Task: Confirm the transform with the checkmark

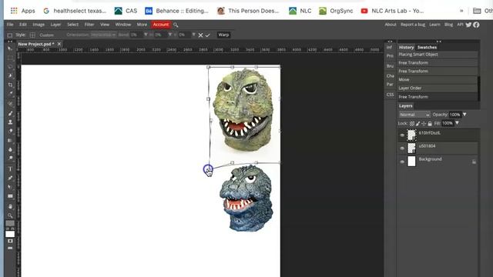Action: click(x=207, y=35)
